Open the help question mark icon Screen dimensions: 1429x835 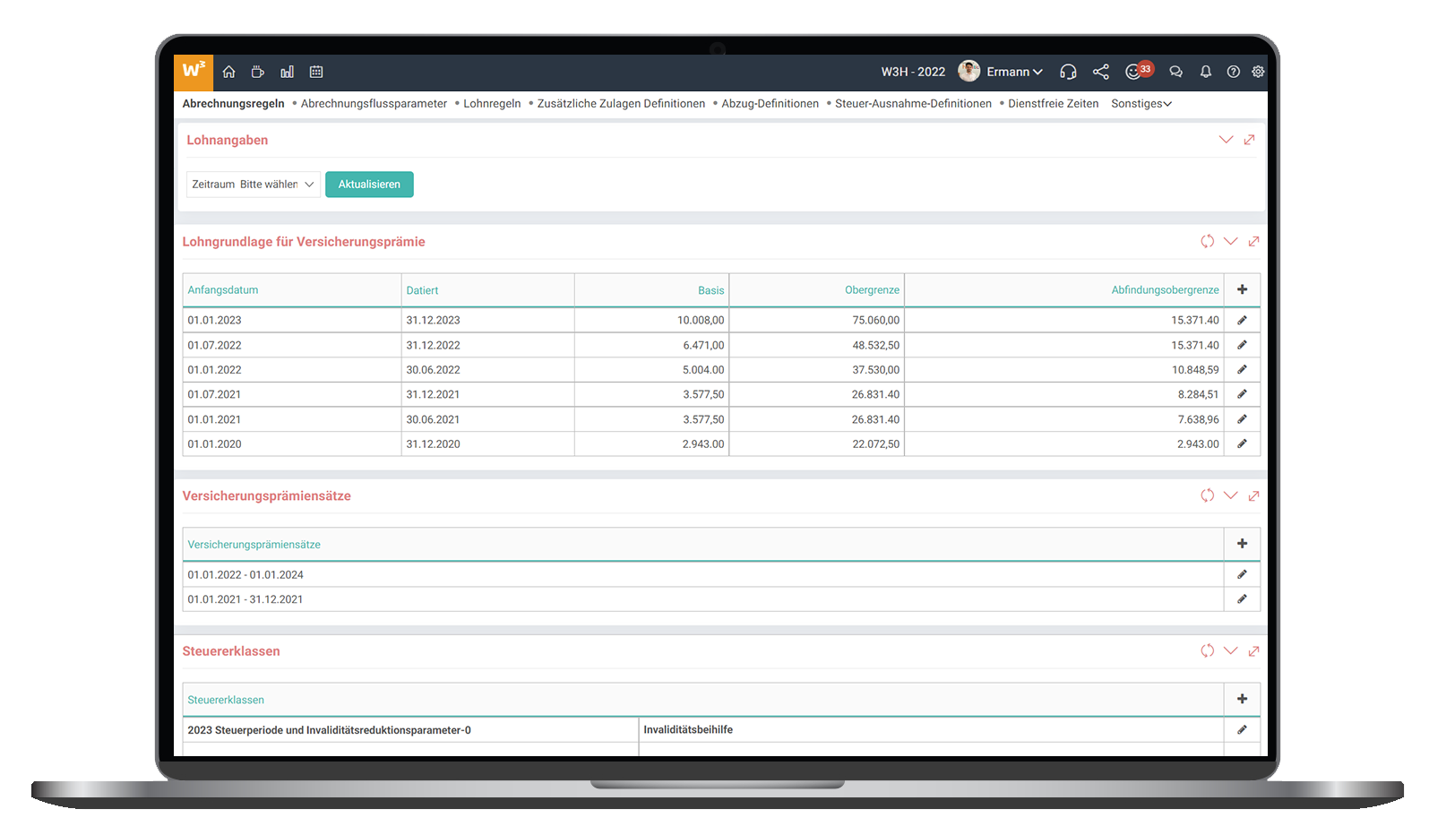click(1234, 72)
